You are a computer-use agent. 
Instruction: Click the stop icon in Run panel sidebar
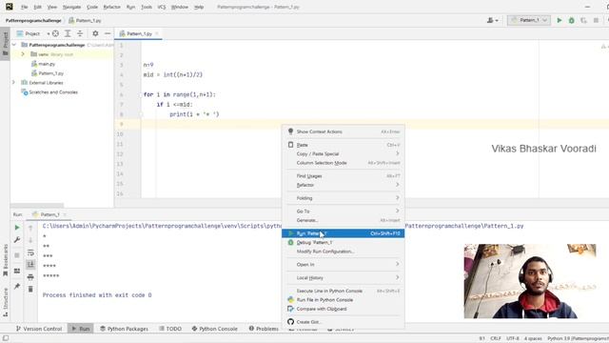[x=17, y=255]
